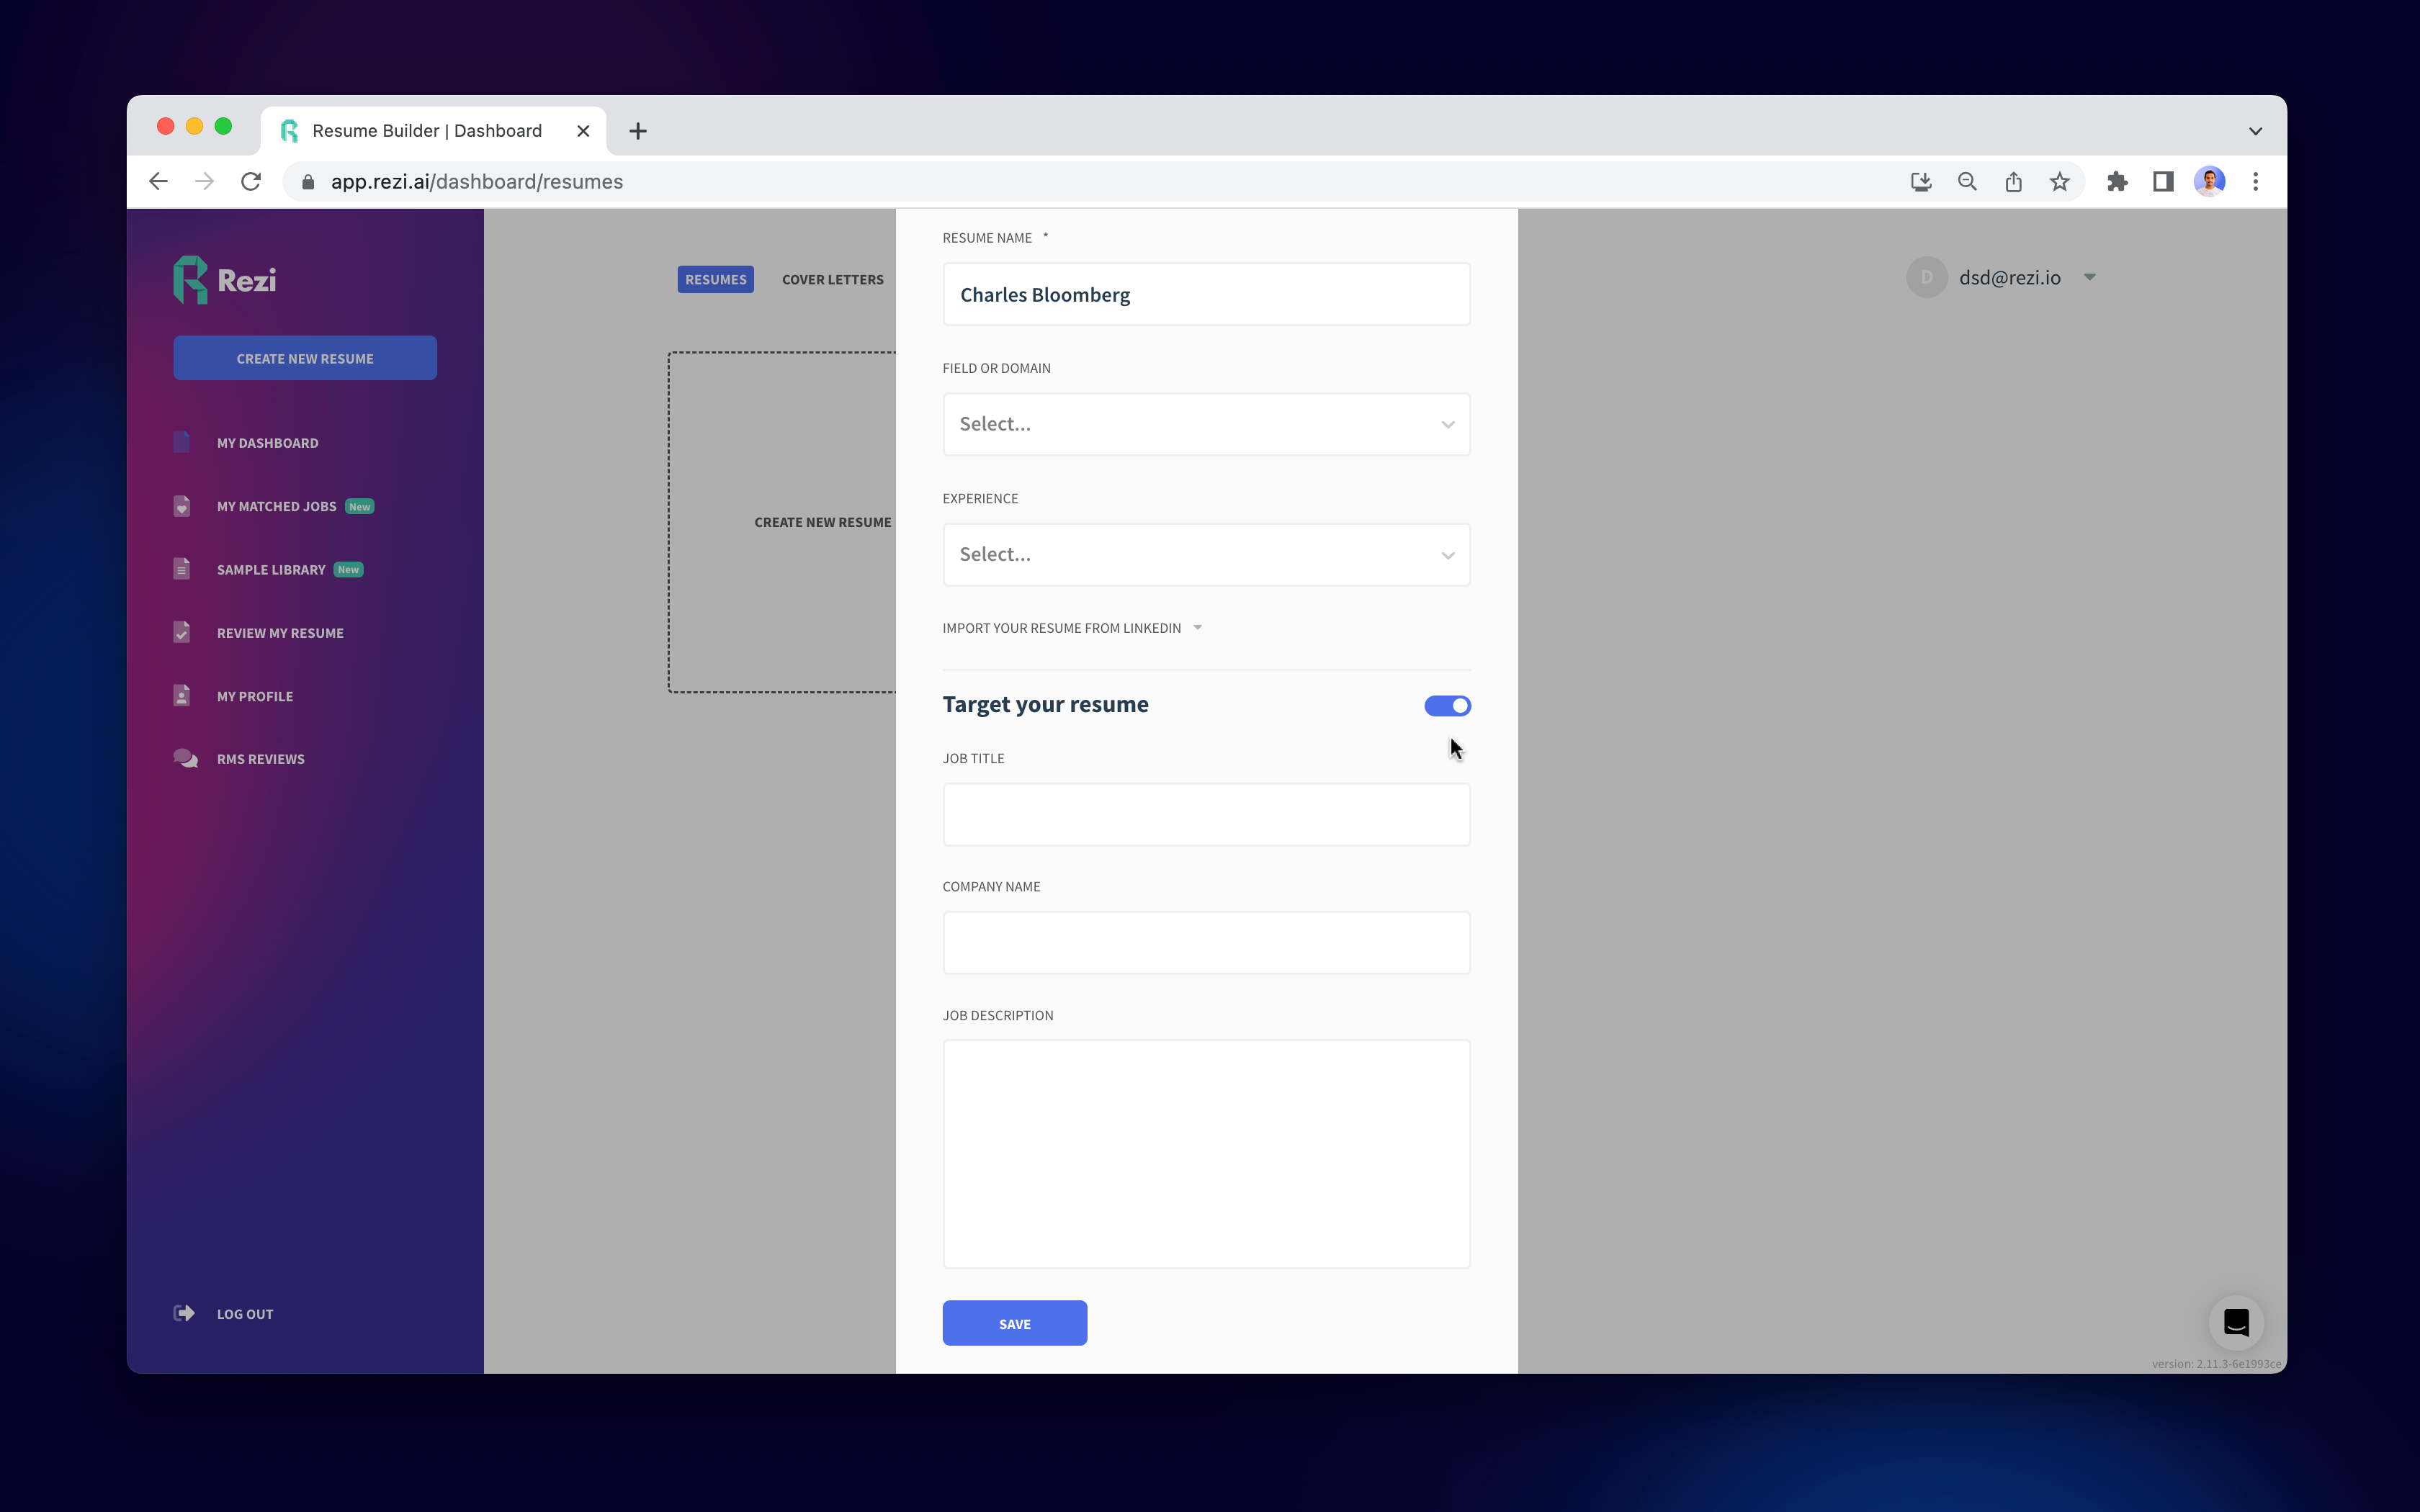Click the Job Description text area
2420x1512 pixels.
[x=1206, y=1154]
